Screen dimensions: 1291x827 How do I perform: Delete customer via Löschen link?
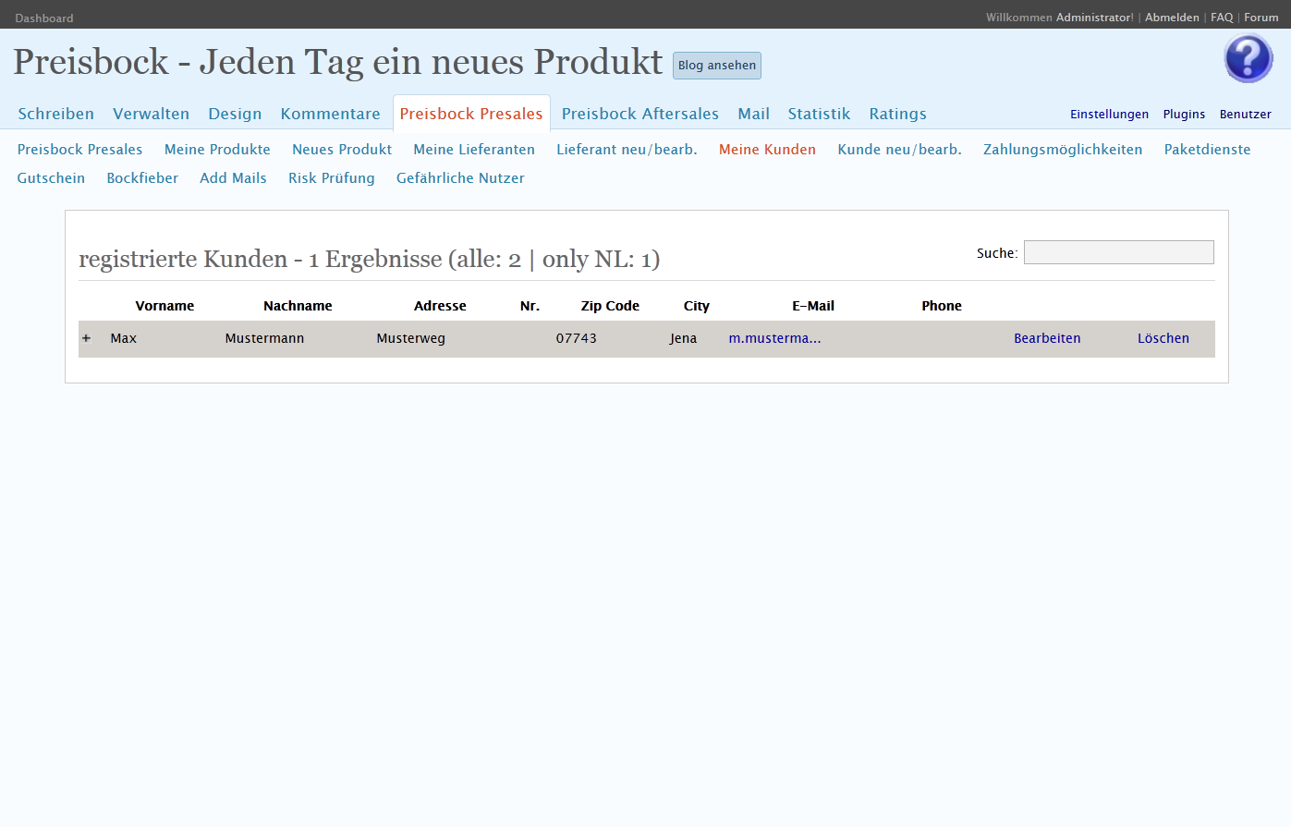pyautogui.click(x=1163, y=338)
